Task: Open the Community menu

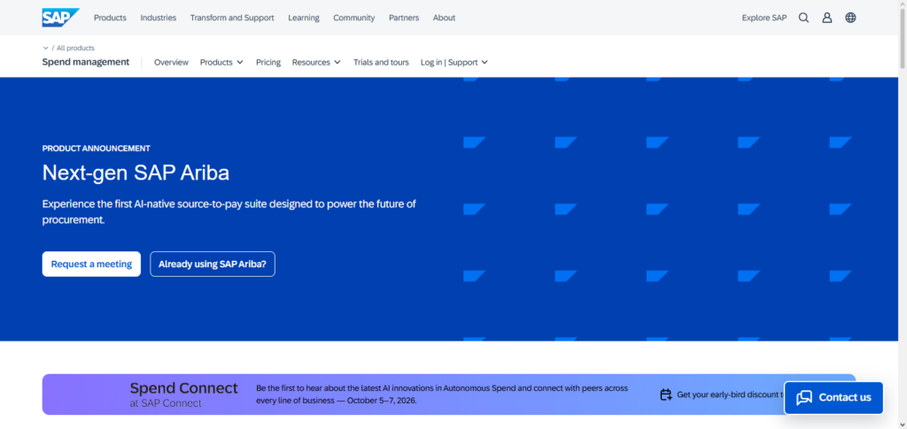Action: pos(354,18)
